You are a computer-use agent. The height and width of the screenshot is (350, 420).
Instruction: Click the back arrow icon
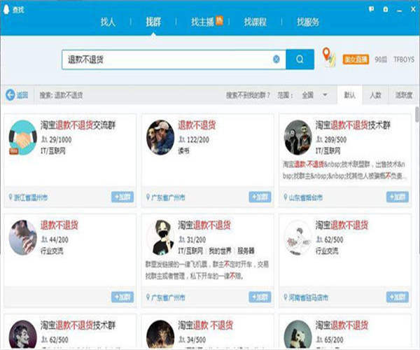[10, 95]
